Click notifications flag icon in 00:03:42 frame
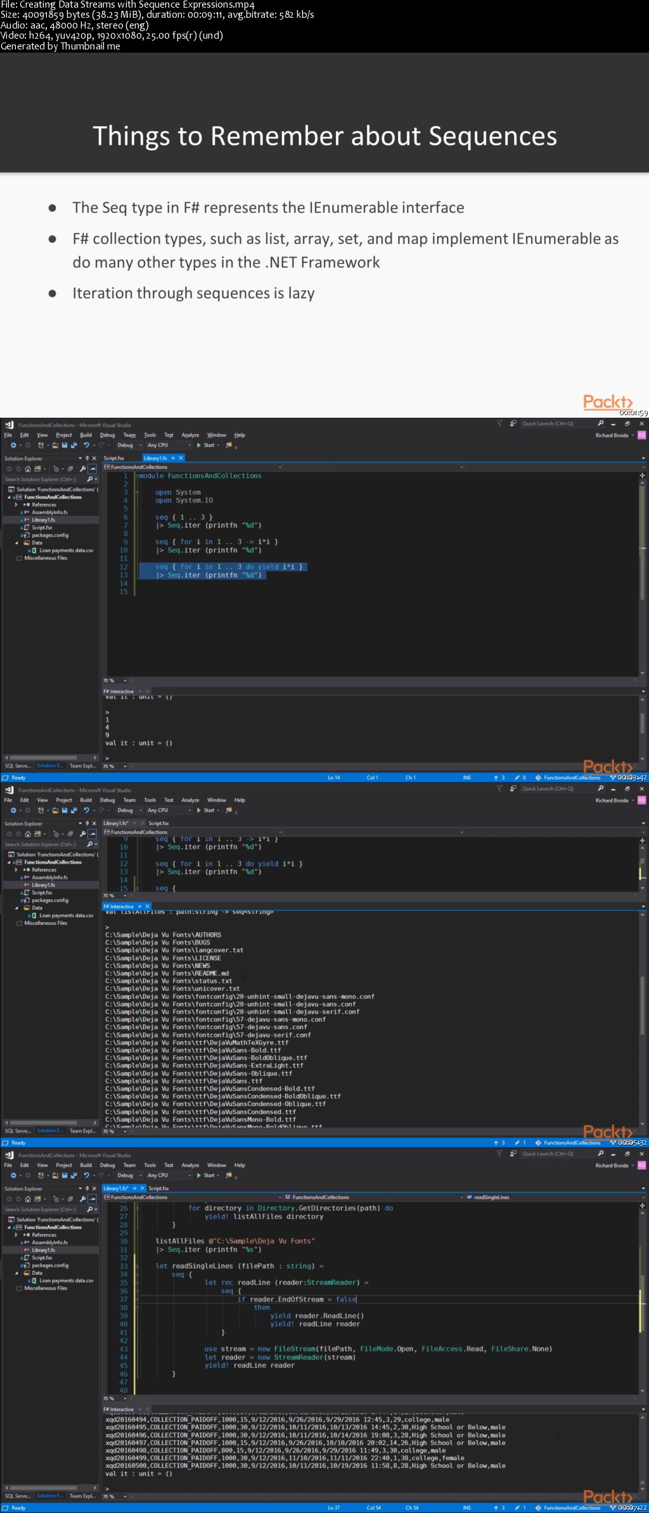Screen dimensions: 649x1513 point(499,423)
